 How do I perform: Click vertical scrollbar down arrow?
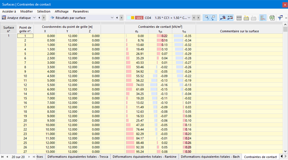(x=285, y=151)
